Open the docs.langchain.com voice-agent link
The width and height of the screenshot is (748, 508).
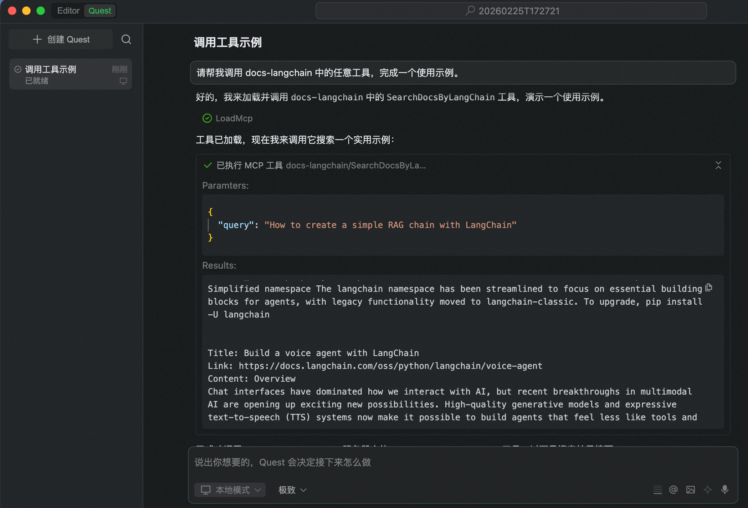[390, 366]
